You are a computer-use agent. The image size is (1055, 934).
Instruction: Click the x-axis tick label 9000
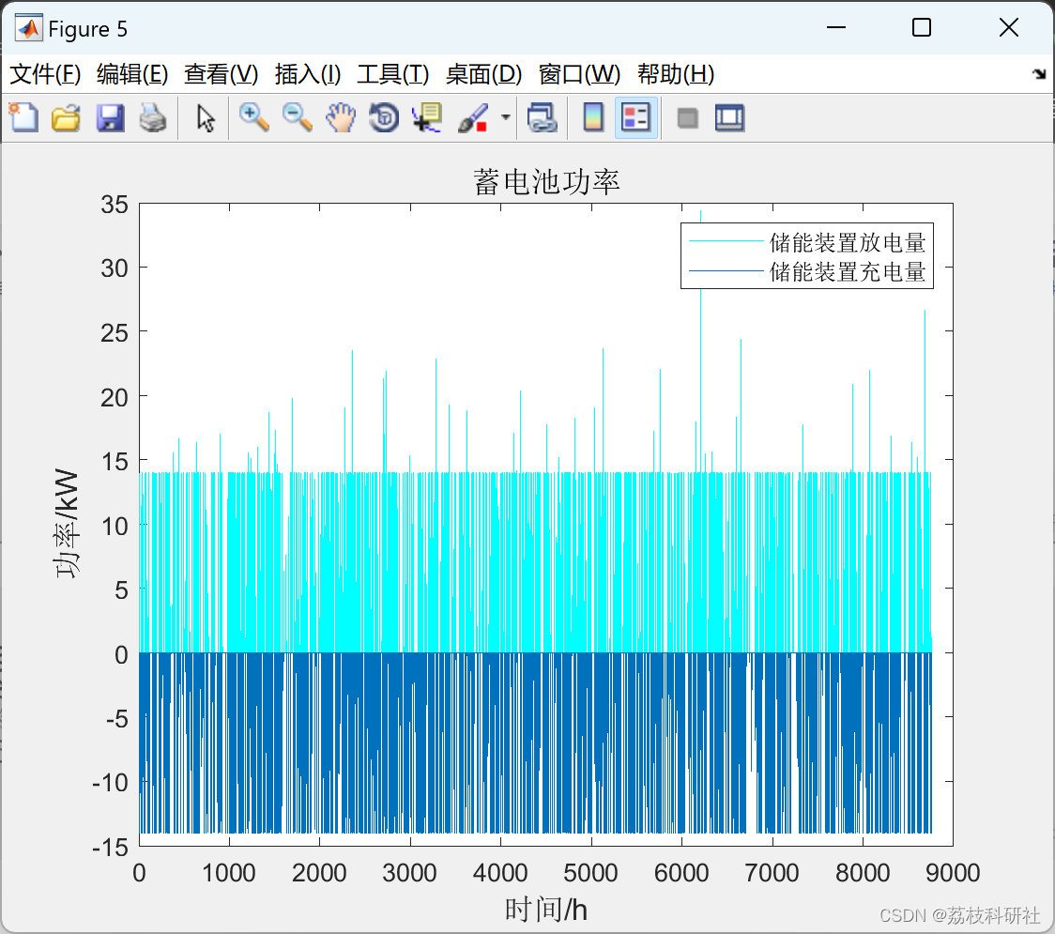953,873
